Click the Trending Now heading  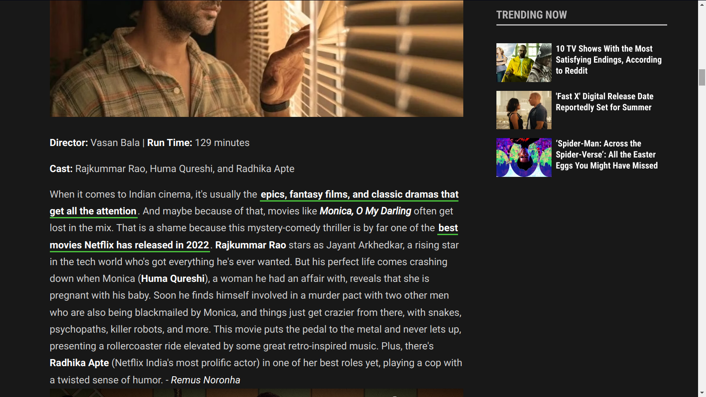(532, 15)
